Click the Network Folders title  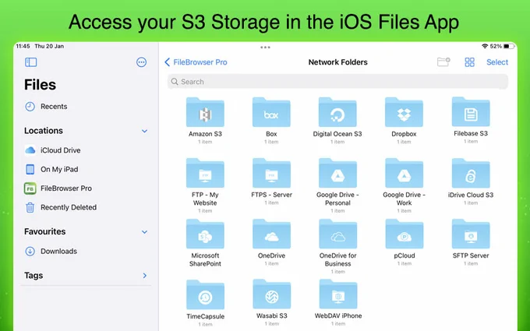pos(338,62)
